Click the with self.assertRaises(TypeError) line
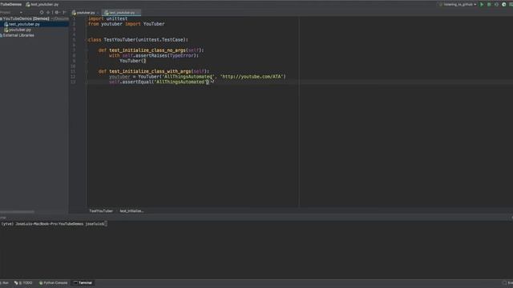The height and width of the screenshot is (288, 513). tap(154, 55)
